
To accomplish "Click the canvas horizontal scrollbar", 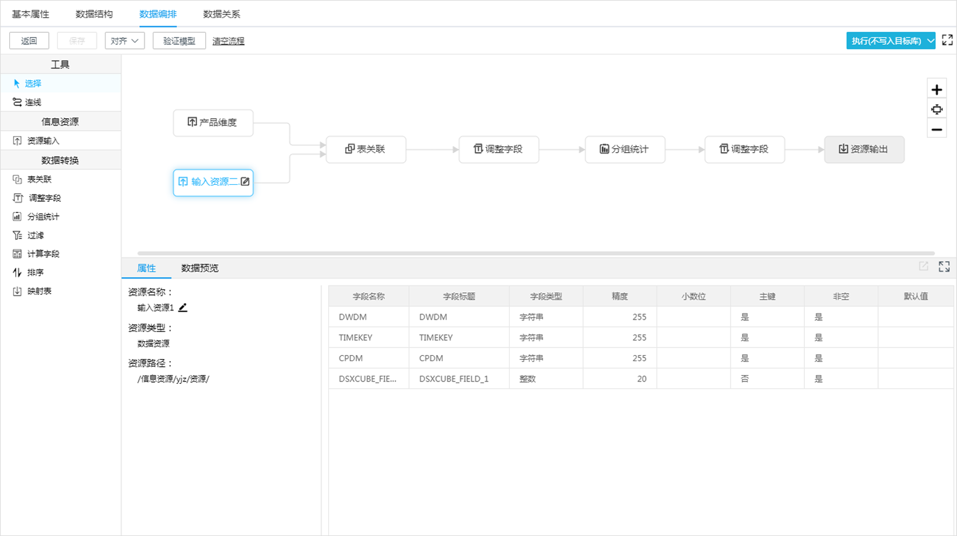I will (x=535, y=253).
